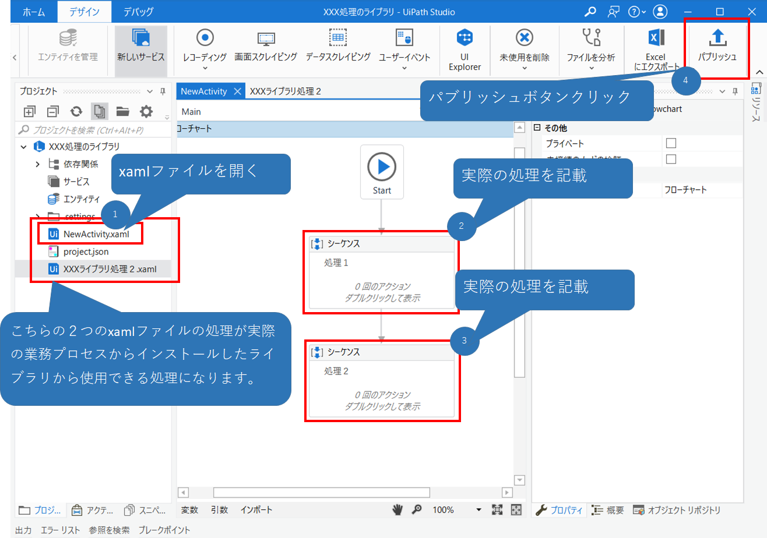Check the プライベート checkbox
767x538 pixels.
click(x=671, y=143)
